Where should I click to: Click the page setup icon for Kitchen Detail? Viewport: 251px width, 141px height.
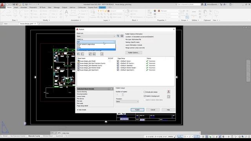118,68
